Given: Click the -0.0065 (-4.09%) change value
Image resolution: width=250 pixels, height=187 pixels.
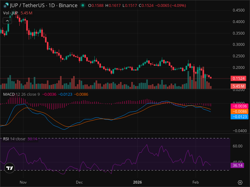Looking at the screenshot, I should 171,6.
